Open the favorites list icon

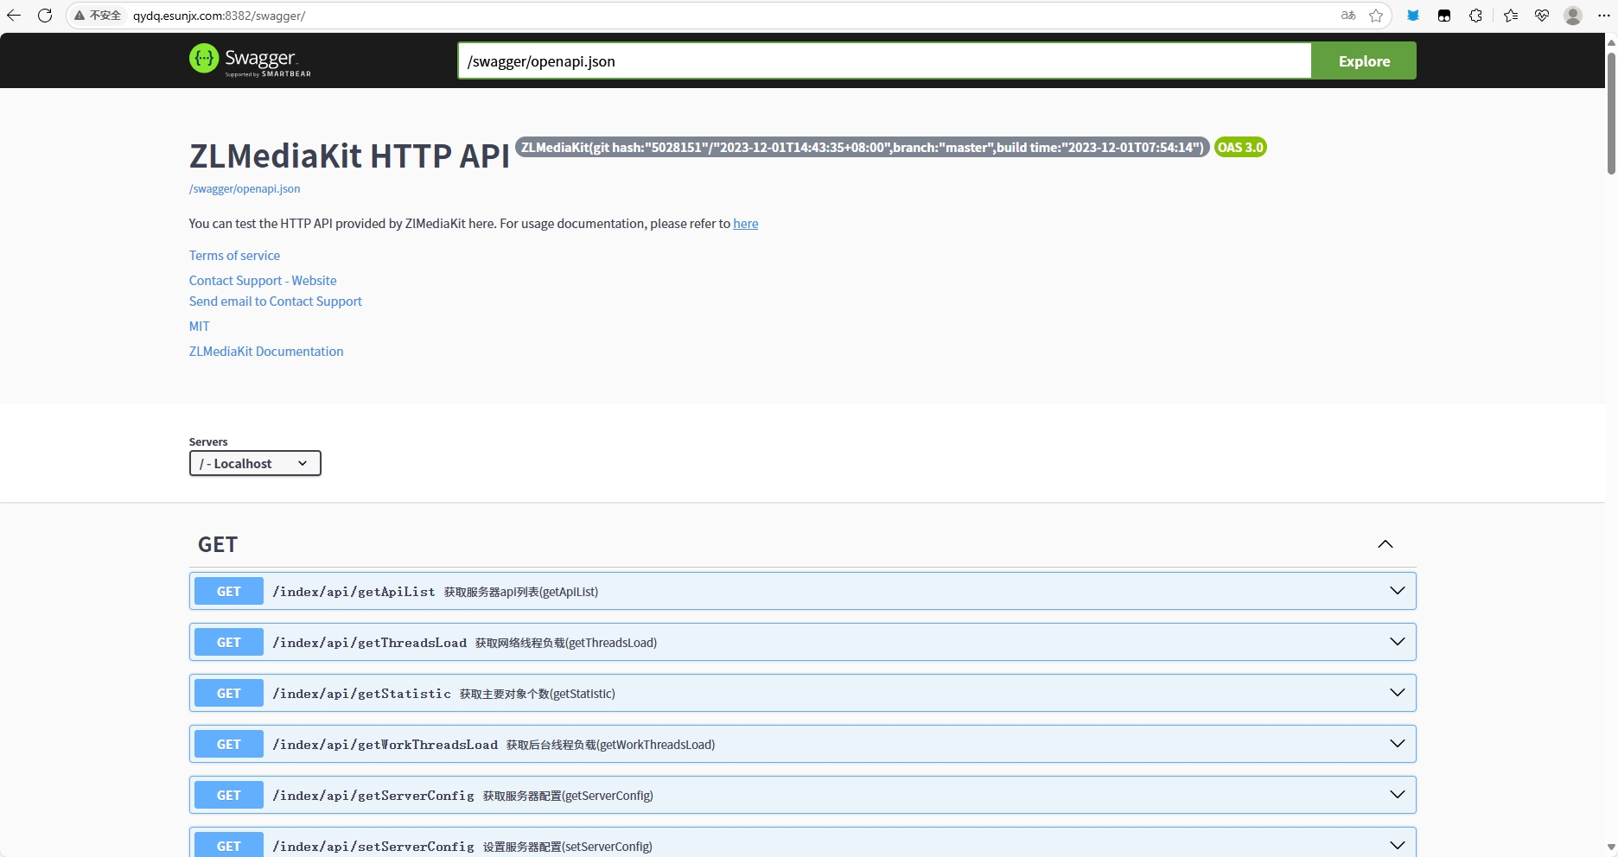(1511, 16)
